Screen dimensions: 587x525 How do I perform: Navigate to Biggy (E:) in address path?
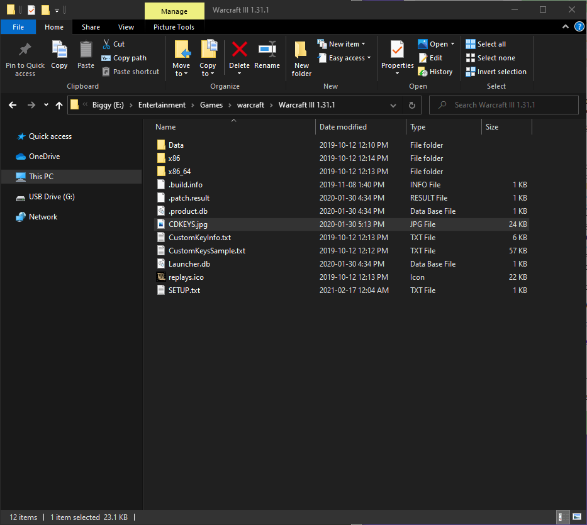pyautogui.click(x=108, y=105)
